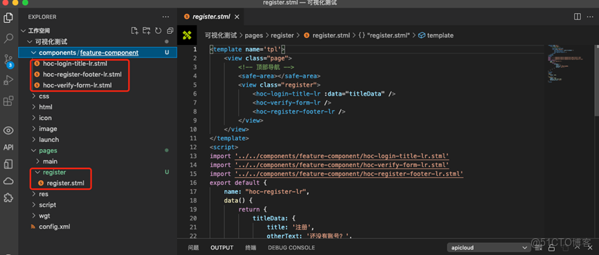The image size is (599, 255).
Task: Click the hoc-register-footer-lr.stml import path
Action: click(349, 174)
